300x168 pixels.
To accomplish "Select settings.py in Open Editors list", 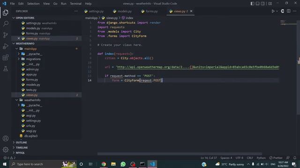I will 46,23.
